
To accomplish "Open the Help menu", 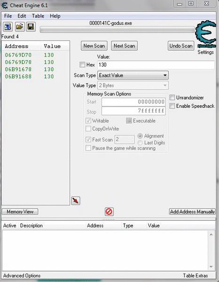I will (x=55, y=16).
